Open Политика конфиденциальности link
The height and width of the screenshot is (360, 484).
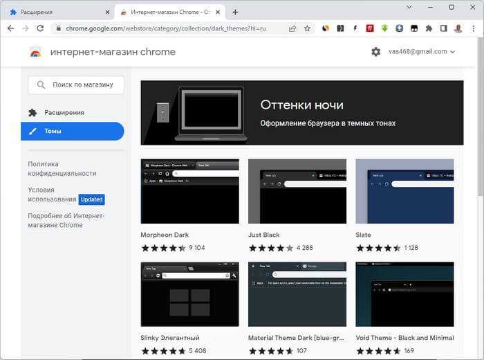point(62,169)
